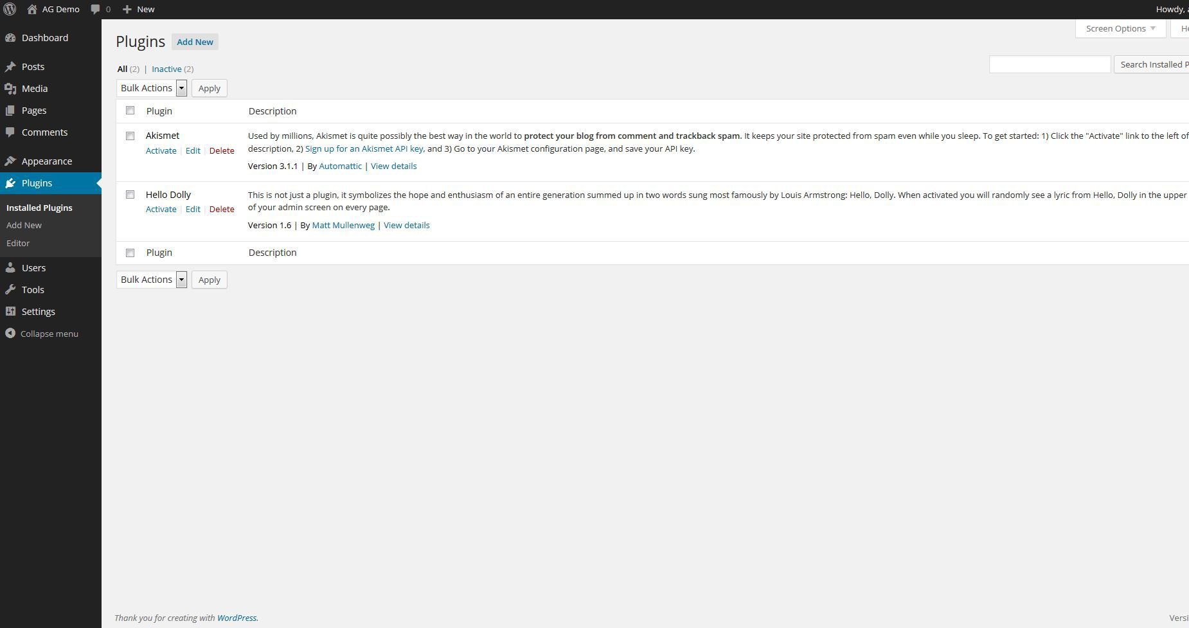
Task: Edit the Hello Dolly plugin
Action: tap(193, 209)
